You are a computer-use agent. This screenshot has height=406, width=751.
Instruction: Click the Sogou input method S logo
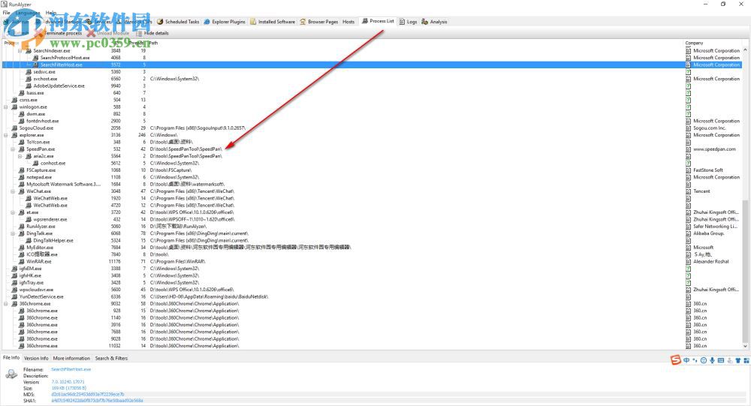click(x=675, y=360)
